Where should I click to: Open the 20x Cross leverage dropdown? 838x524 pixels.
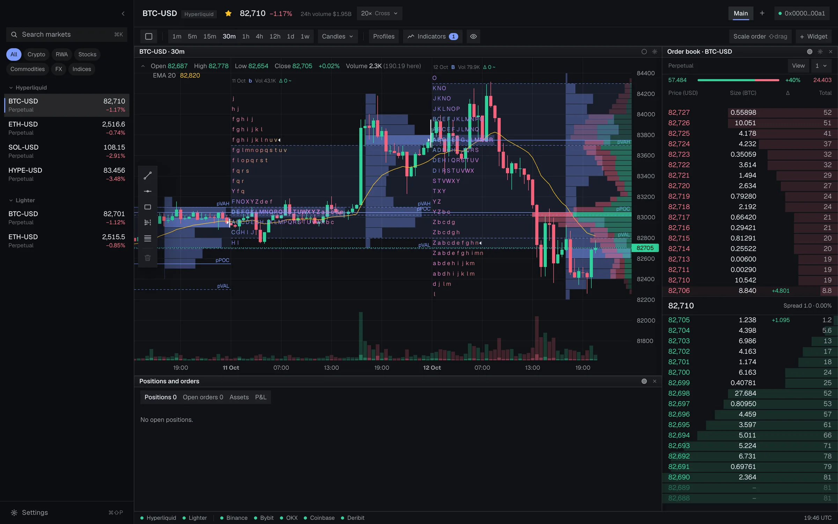click(380, 13)
